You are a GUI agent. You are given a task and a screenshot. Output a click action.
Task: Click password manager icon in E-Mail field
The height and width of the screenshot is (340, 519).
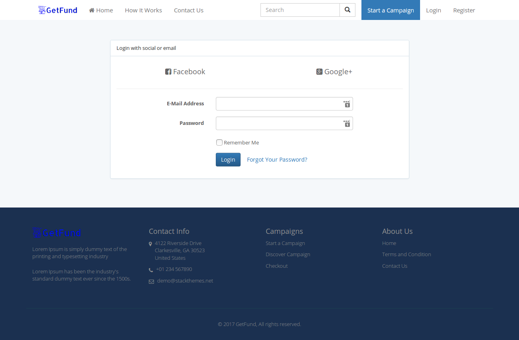click(x=347, y=104)
